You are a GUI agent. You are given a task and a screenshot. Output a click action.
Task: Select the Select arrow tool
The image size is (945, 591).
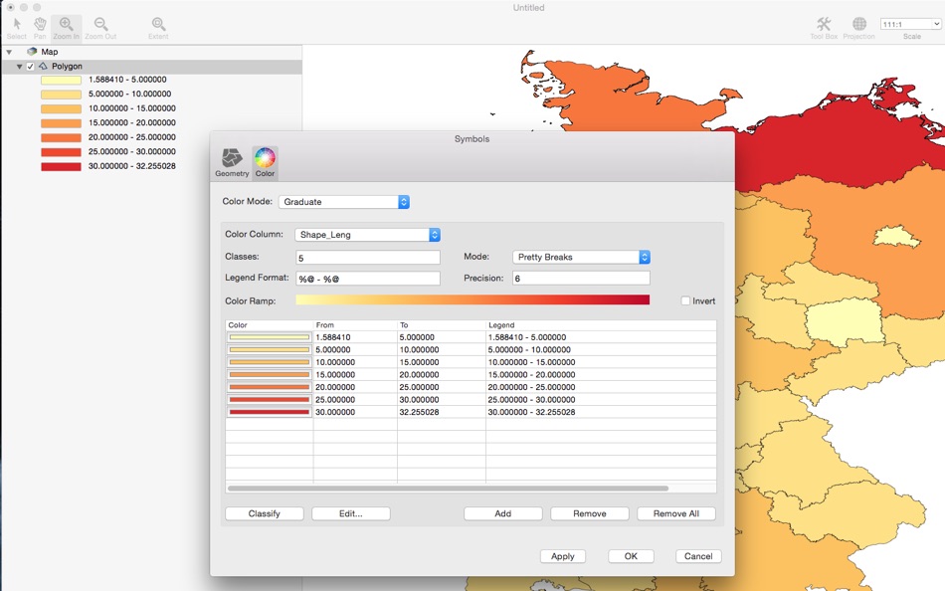tap(17, 28)
